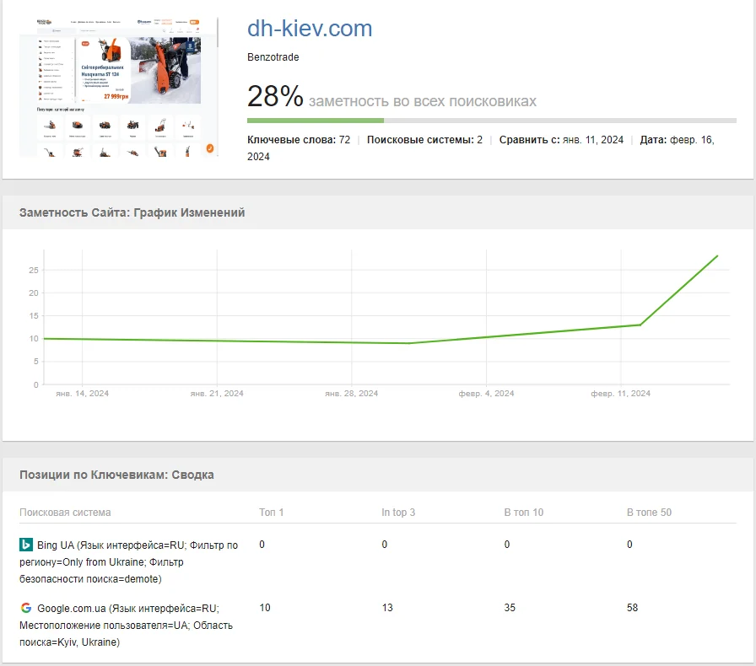Click the 'февр. 11, 2024' axis label
This screenshot has height=666, width=756.
point(620,393)
